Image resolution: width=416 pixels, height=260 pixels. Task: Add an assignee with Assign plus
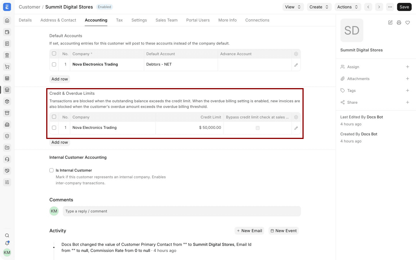[408, 67]
